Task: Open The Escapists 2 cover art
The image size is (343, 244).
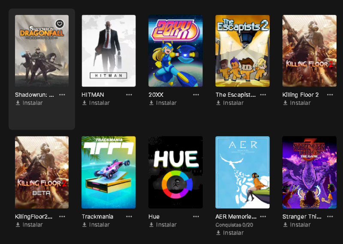Action: pos(242,51)
